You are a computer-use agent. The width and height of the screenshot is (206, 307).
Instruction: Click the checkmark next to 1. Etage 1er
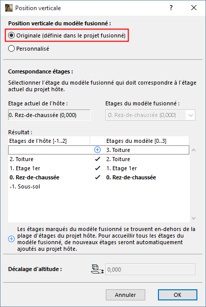[97, 168]
